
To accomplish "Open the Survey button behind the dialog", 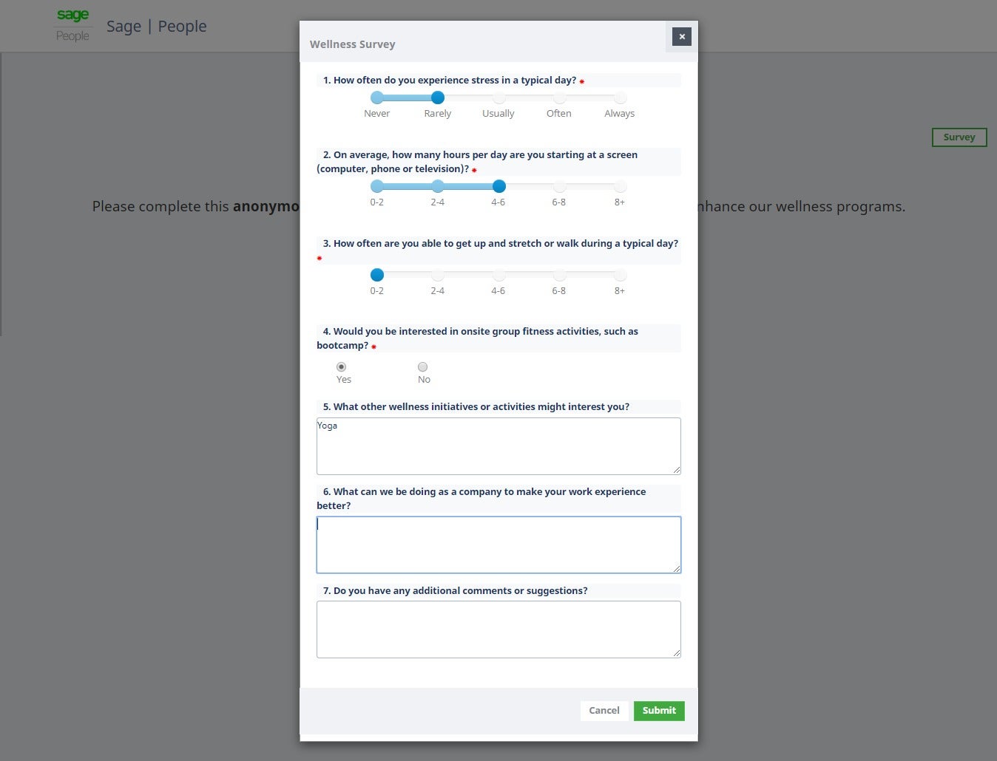I will [x=959, y=137].
